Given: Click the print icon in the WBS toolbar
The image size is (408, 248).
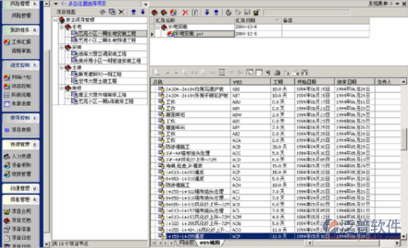Looking at the screenshot, I should click(x=277, y=73).
